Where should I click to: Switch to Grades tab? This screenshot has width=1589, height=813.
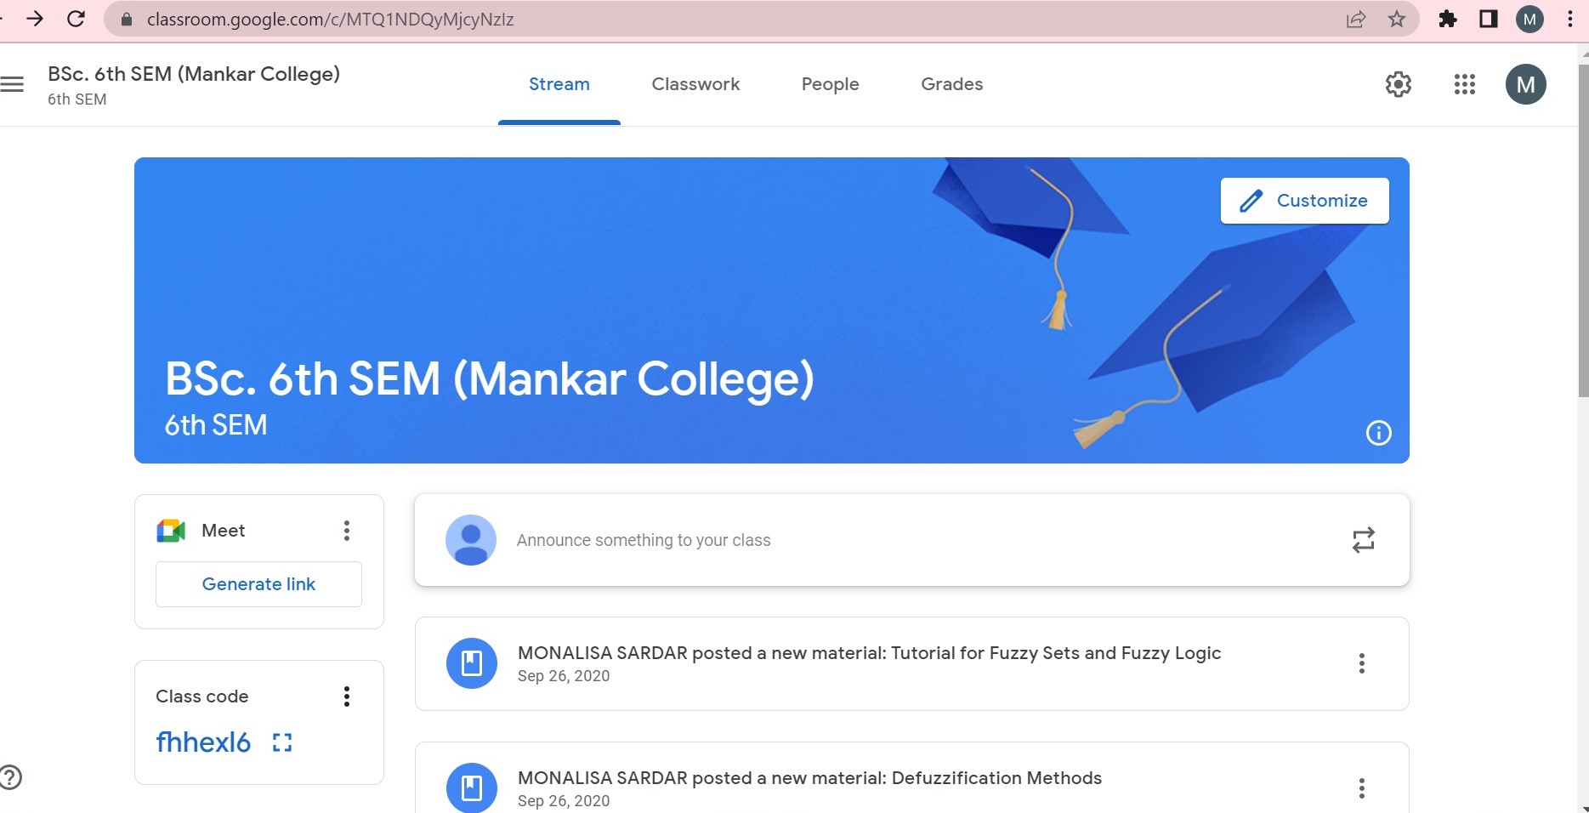[x=951, y=84]
